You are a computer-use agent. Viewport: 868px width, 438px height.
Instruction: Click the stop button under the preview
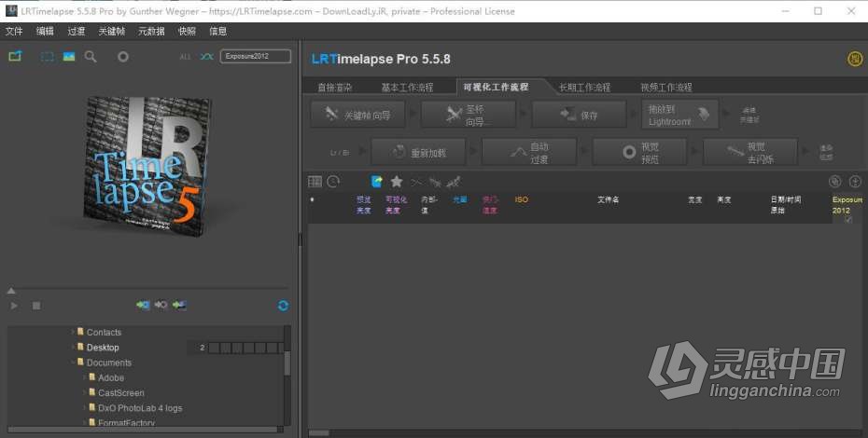36,306
